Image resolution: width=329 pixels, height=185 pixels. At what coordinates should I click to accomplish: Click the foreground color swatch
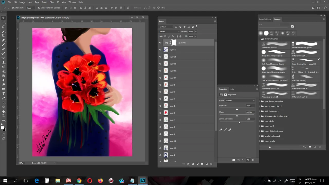click(3, 128)
